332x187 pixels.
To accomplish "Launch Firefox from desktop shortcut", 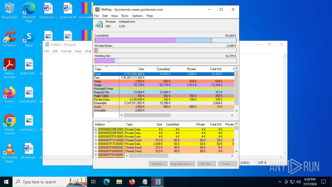I will (10, 95).
